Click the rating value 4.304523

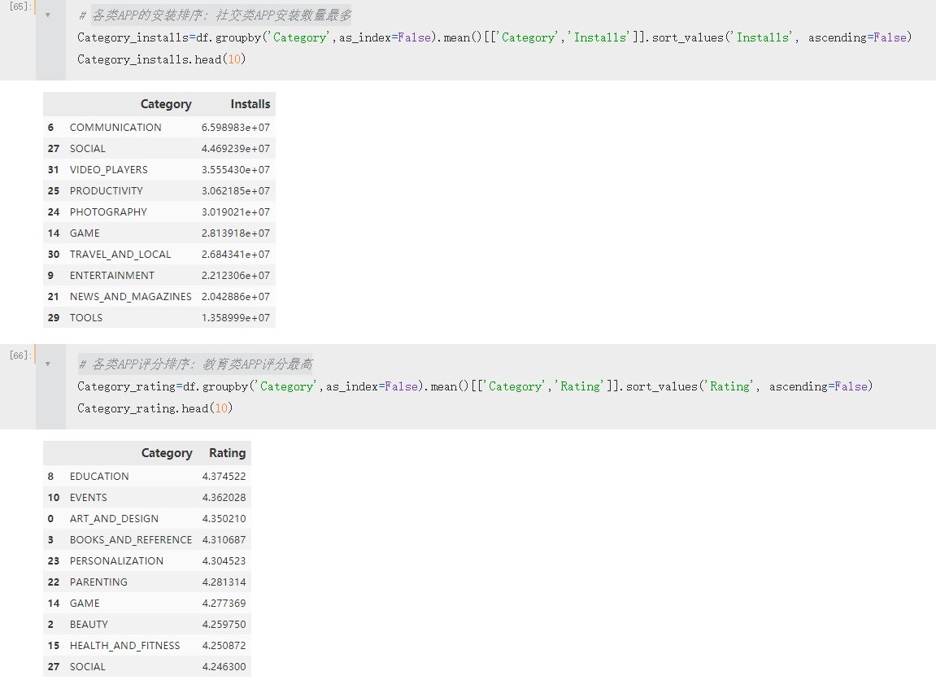tap(224, 561)
